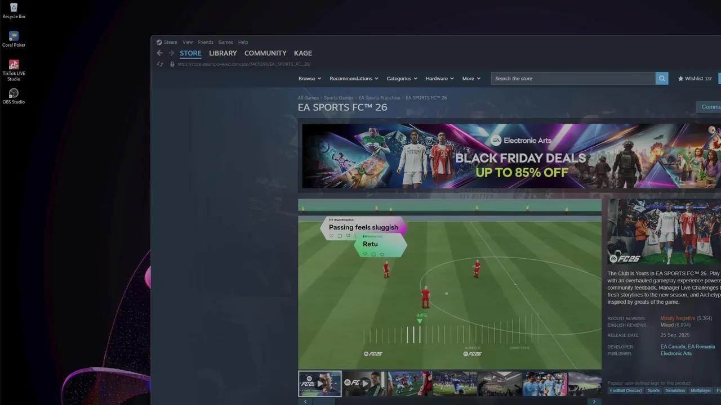Click the store page URL address
This screenshot has height=405, width=721.
pos(244,64)
